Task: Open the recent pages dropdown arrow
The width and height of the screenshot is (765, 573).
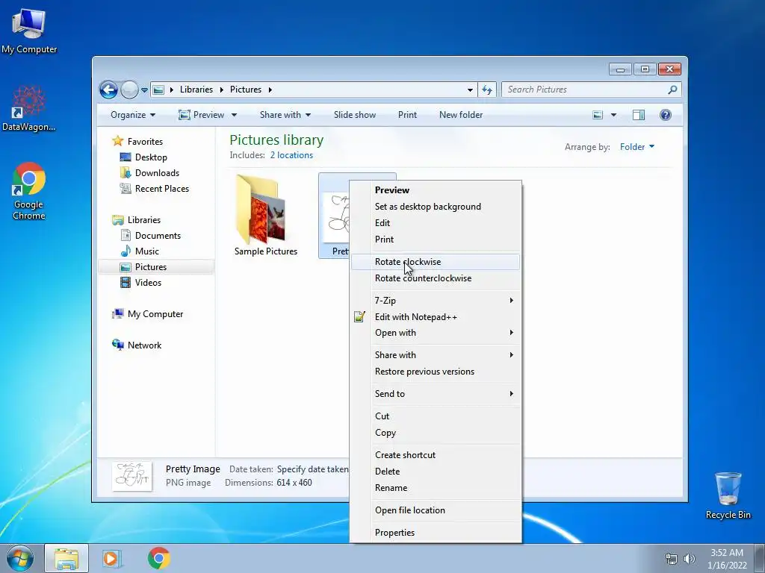Action: [144, 90]
